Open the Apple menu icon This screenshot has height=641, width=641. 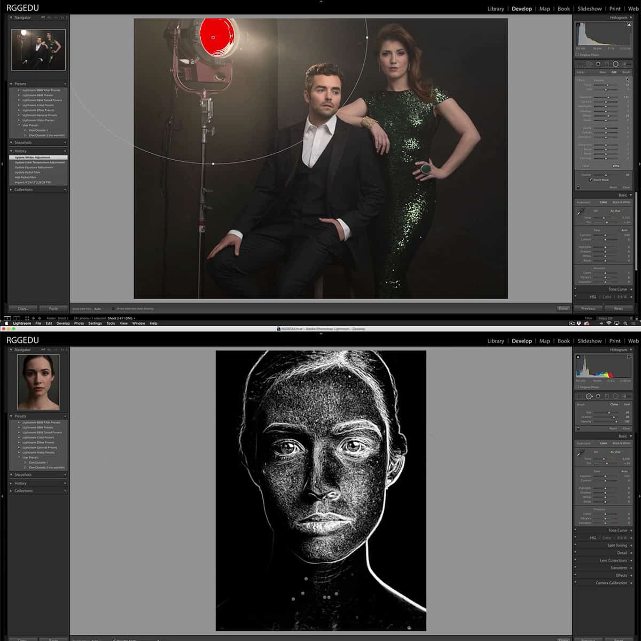[7, 323]
